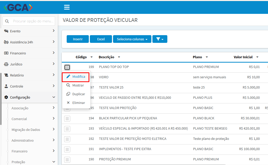
Task: Open actions menu icon for row 191
Action: point(67,149)
